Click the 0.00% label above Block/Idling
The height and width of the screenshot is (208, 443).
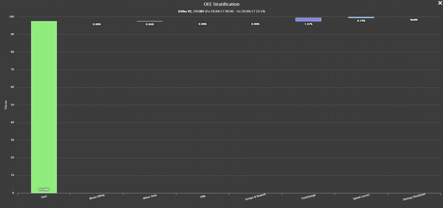(x=97, y=24)
